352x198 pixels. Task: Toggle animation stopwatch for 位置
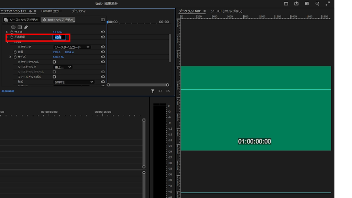(15, 52)
